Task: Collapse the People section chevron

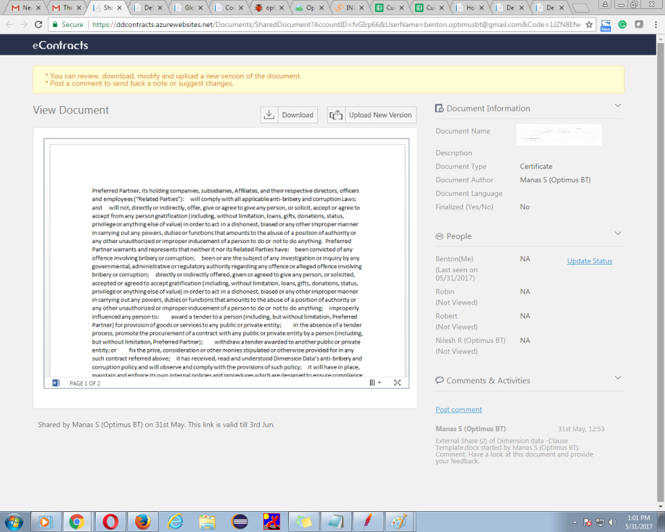Action: [617, 233]
